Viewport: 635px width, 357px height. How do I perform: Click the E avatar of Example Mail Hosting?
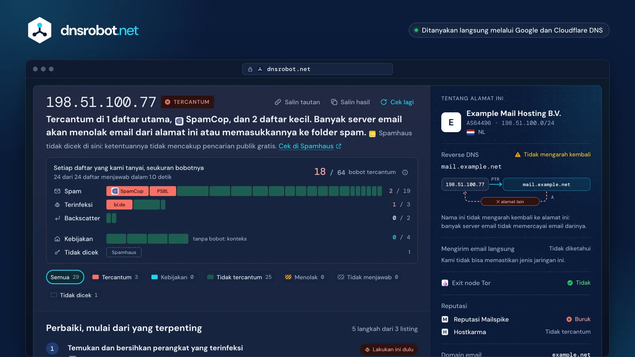451,122
